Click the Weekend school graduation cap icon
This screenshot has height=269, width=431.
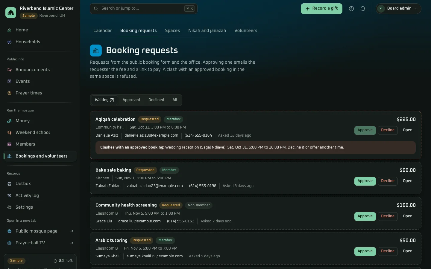pos(9,133)
